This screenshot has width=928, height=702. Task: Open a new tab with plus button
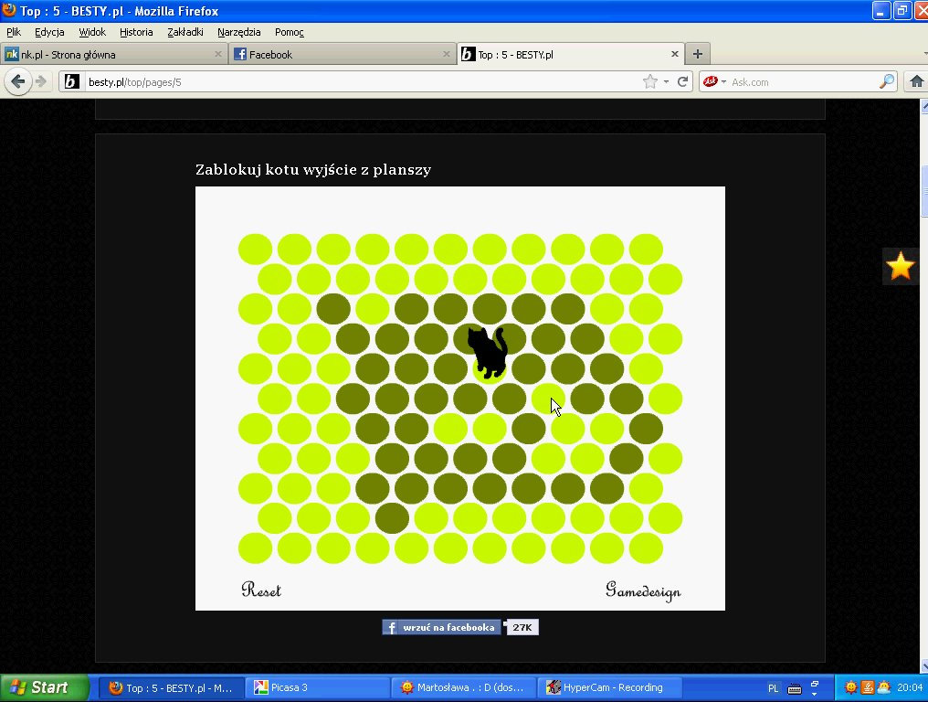697,54
